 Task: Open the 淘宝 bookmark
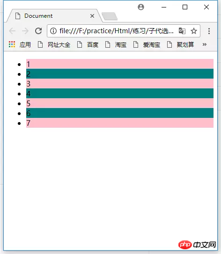116,44
